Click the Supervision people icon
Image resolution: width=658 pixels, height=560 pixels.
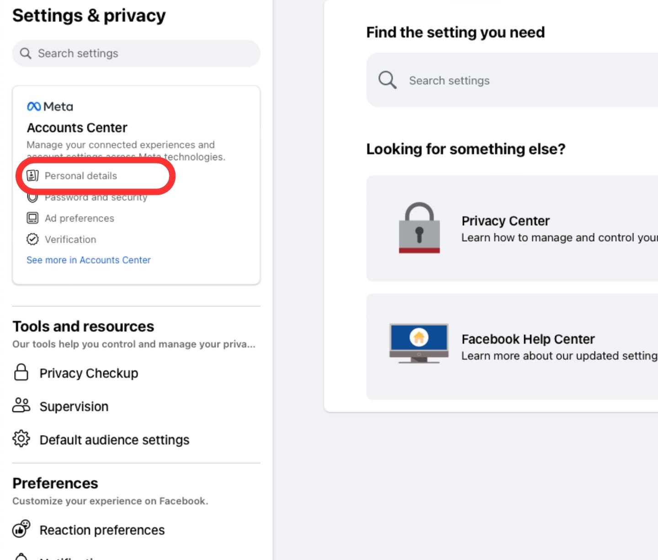21,406
